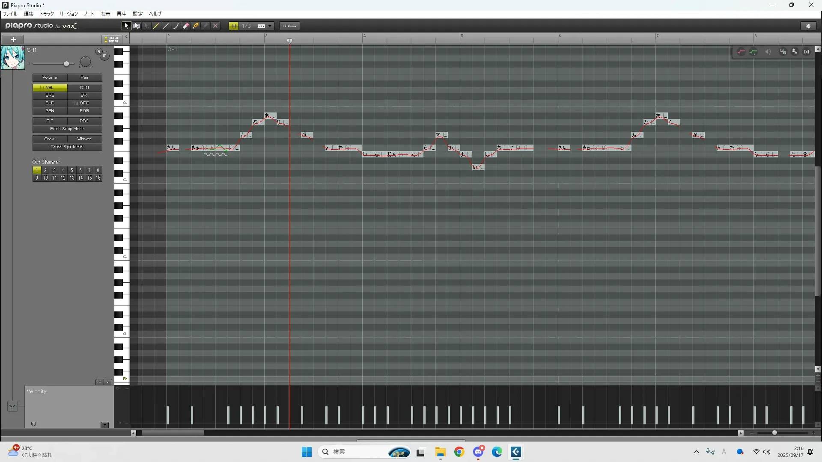Screen dimensions: 822x462
Task: Select the curve line tool
Action: click(x=176, y=26)
